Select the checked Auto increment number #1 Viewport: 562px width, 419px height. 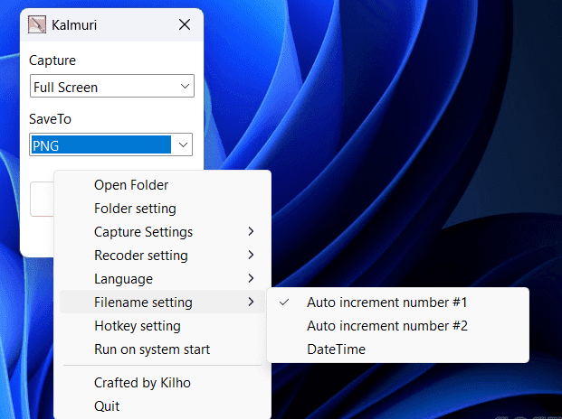click(386, 303)
